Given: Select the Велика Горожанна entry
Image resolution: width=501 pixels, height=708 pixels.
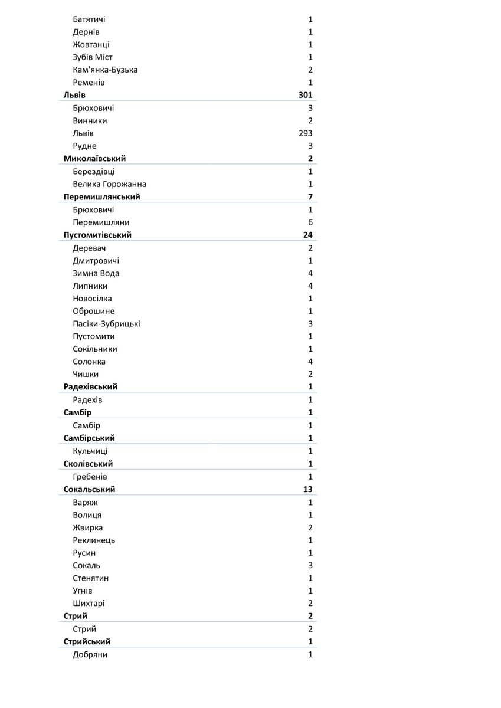Looking at the screenshot, I should pyautogui.click(x=109, y=184).
